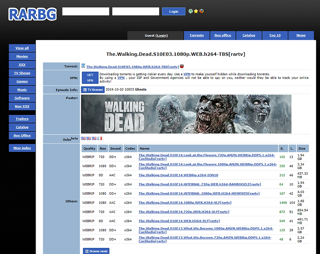Viewport: 320px width, 254px height.
Task: Open S10E13 What.We.Become 1080p AMZN link
Action: [206, 230]
